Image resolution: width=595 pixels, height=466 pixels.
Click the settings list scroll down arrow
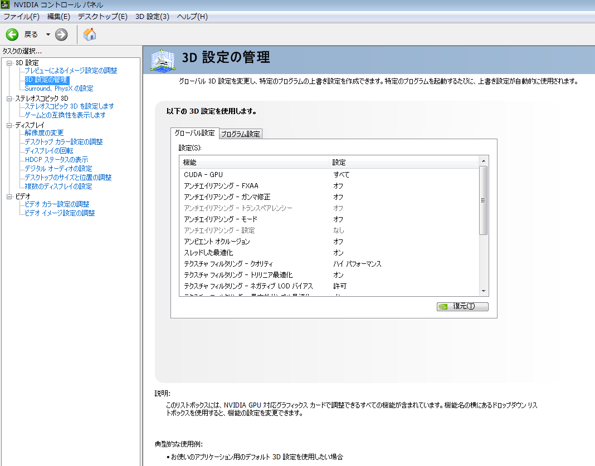[x=484, y=291]
